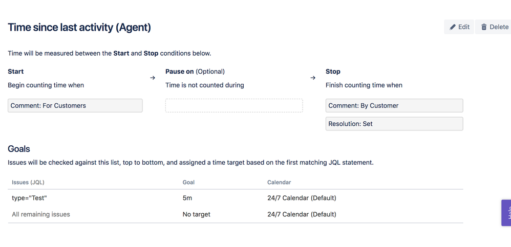Click 24/7 Calendar for remaining issues row
Image resolution: width=511 pixels, height=247 pixels.
(302, 214)
